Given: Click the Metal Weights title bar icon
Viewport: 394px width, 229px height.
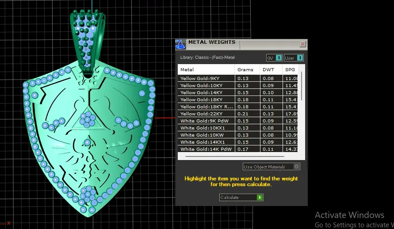Looking at the screenshot, I should point(180,45).
